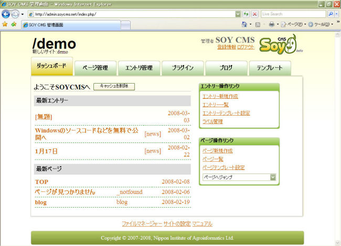Click the マニュアル footer link
This screenshot has height=246, width=341.
point(202,224)
